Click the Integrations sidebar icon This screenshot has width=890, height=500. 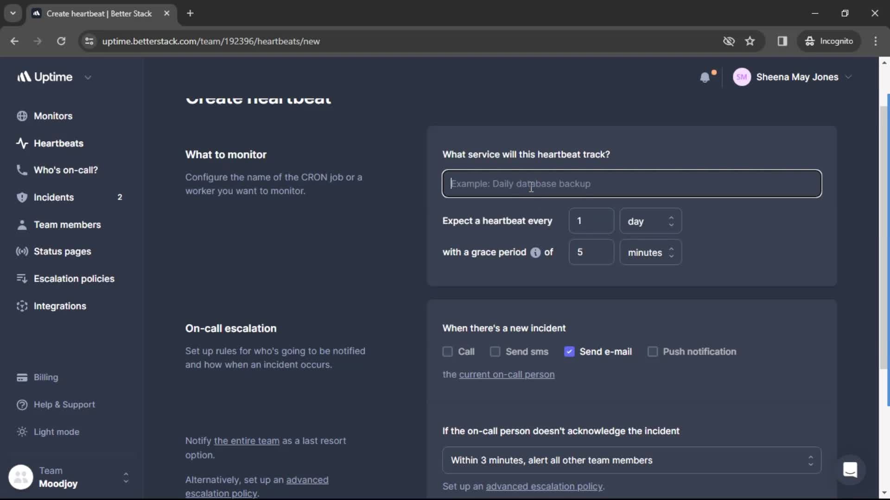coord(21,305)
